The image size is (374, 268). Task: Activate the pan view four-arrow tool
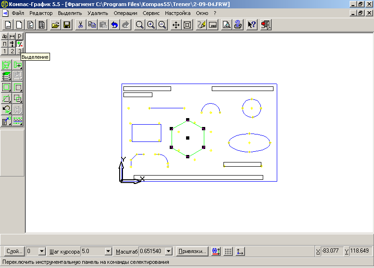(176, 25)
